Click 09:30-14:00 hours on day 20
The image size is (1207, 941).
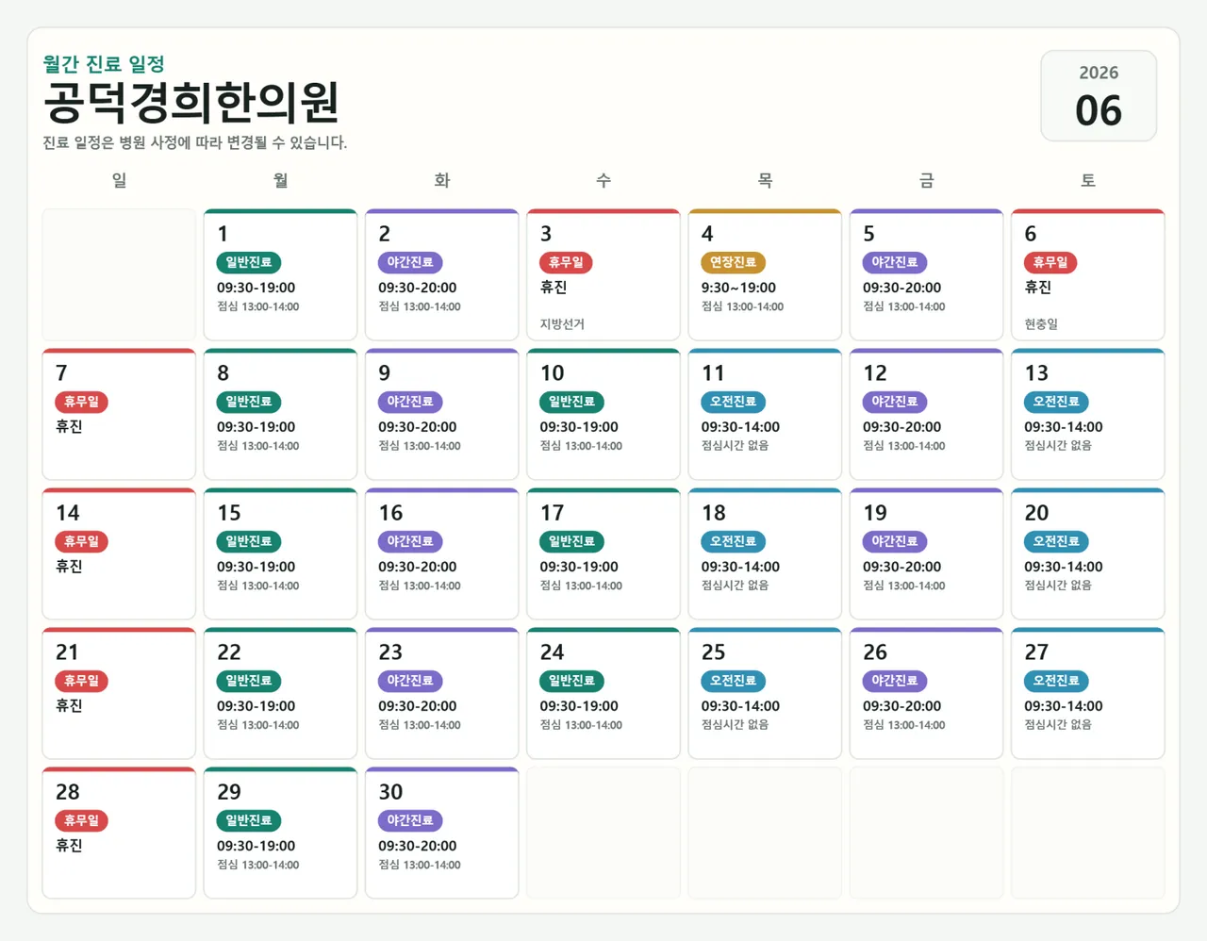click(x=1064, y=567)
